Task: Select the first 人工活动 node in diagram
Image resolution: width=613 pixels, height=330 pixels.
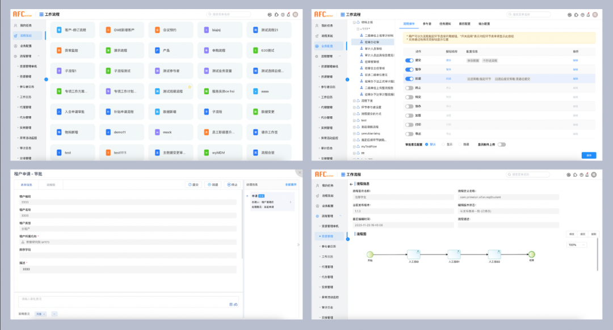Action: 414,255
